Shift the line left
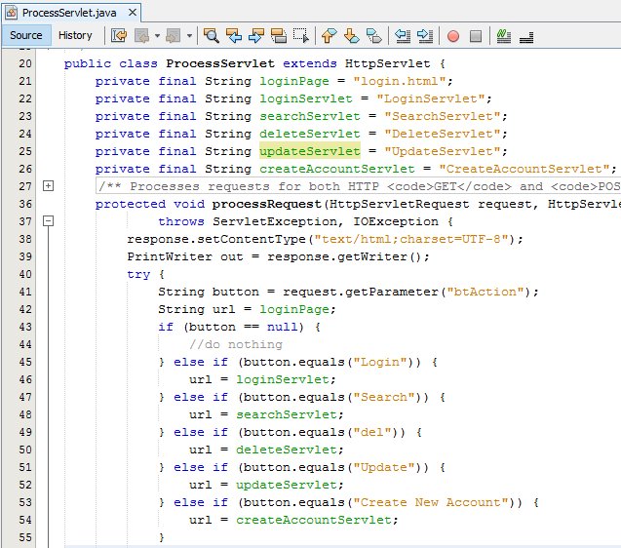The height and width of the screenshot is (548, 621). pyautogui.click(x=403, y=36)
